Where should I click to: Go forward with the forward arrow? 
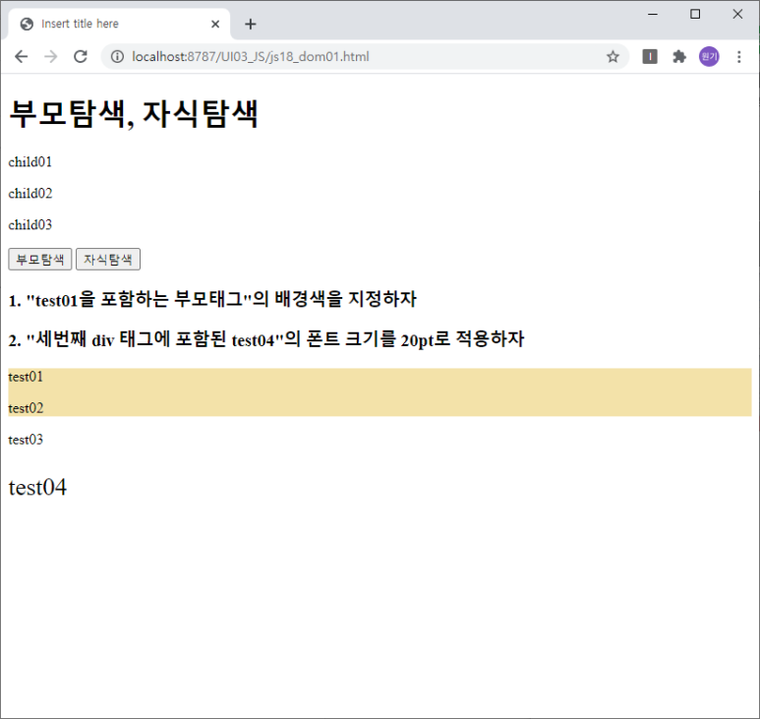click(50, 57)
